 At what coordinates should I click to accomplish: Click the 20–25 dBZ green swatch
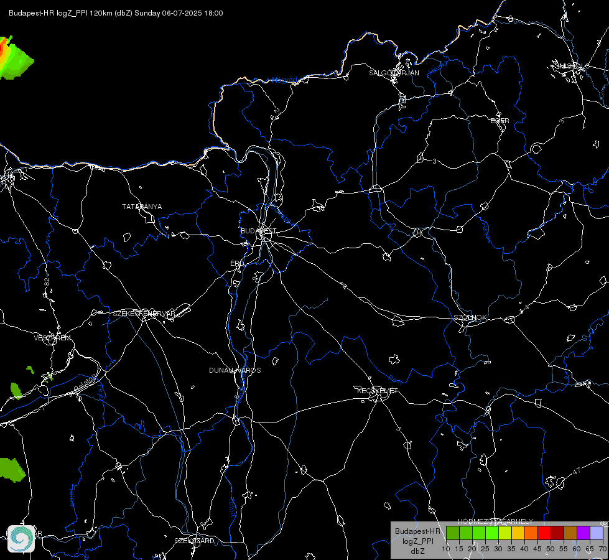point(479,533)
